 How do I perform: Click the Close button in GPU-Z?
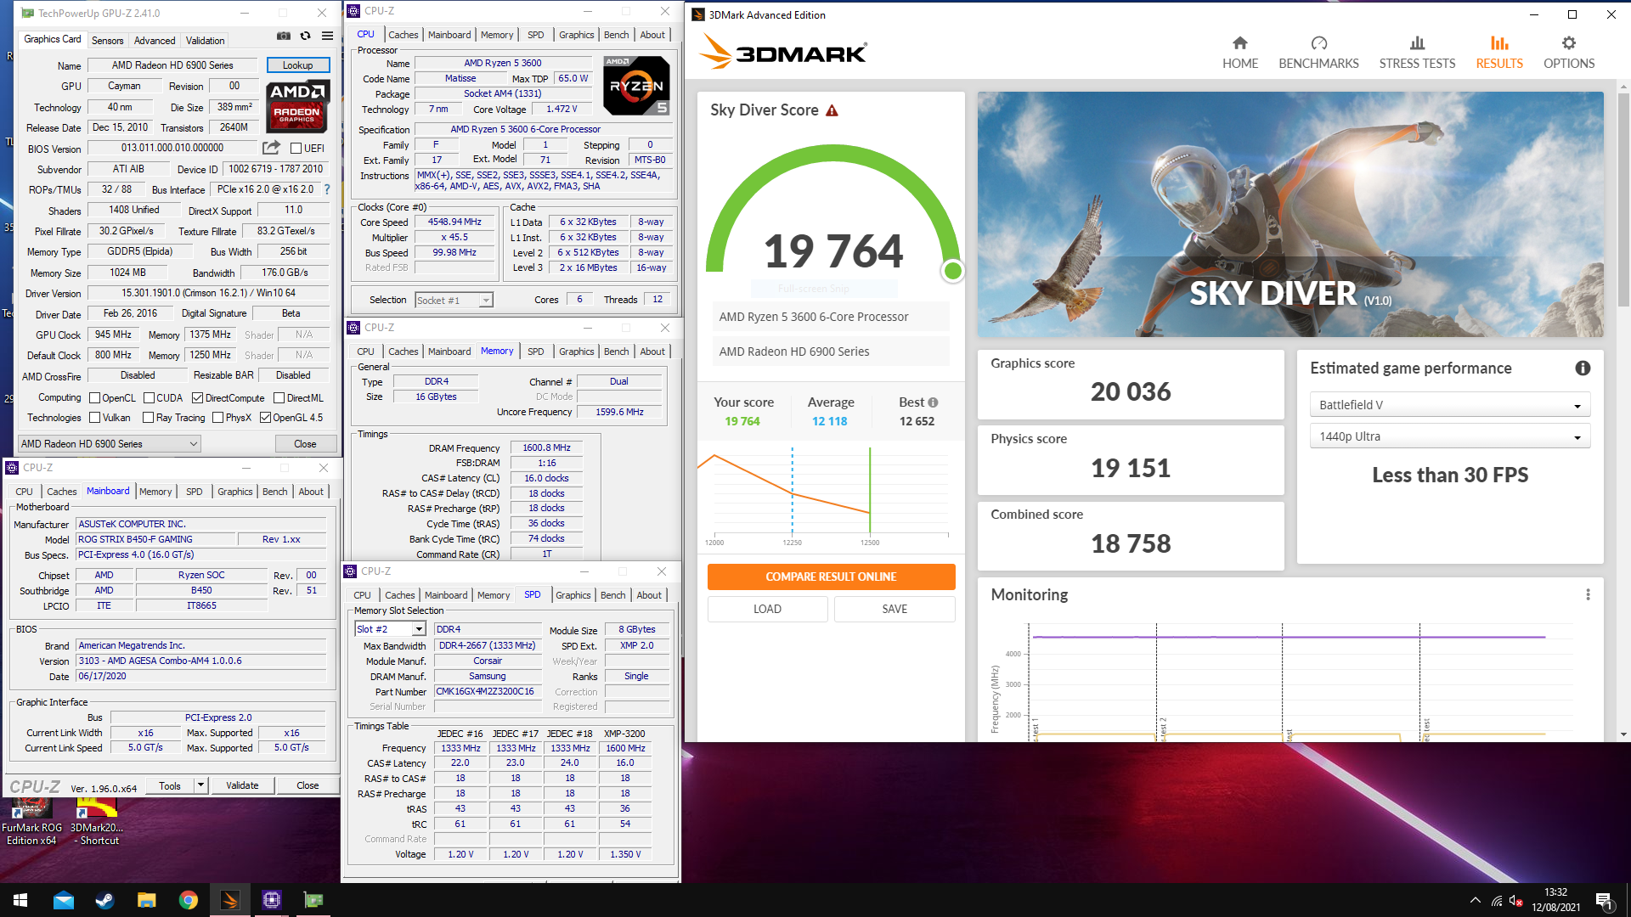306,444
